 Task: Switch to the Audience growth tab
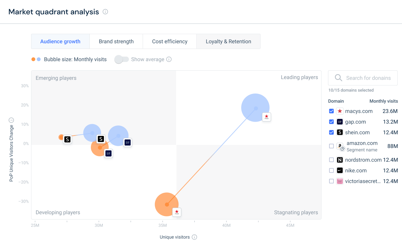(x=60, y=41)
